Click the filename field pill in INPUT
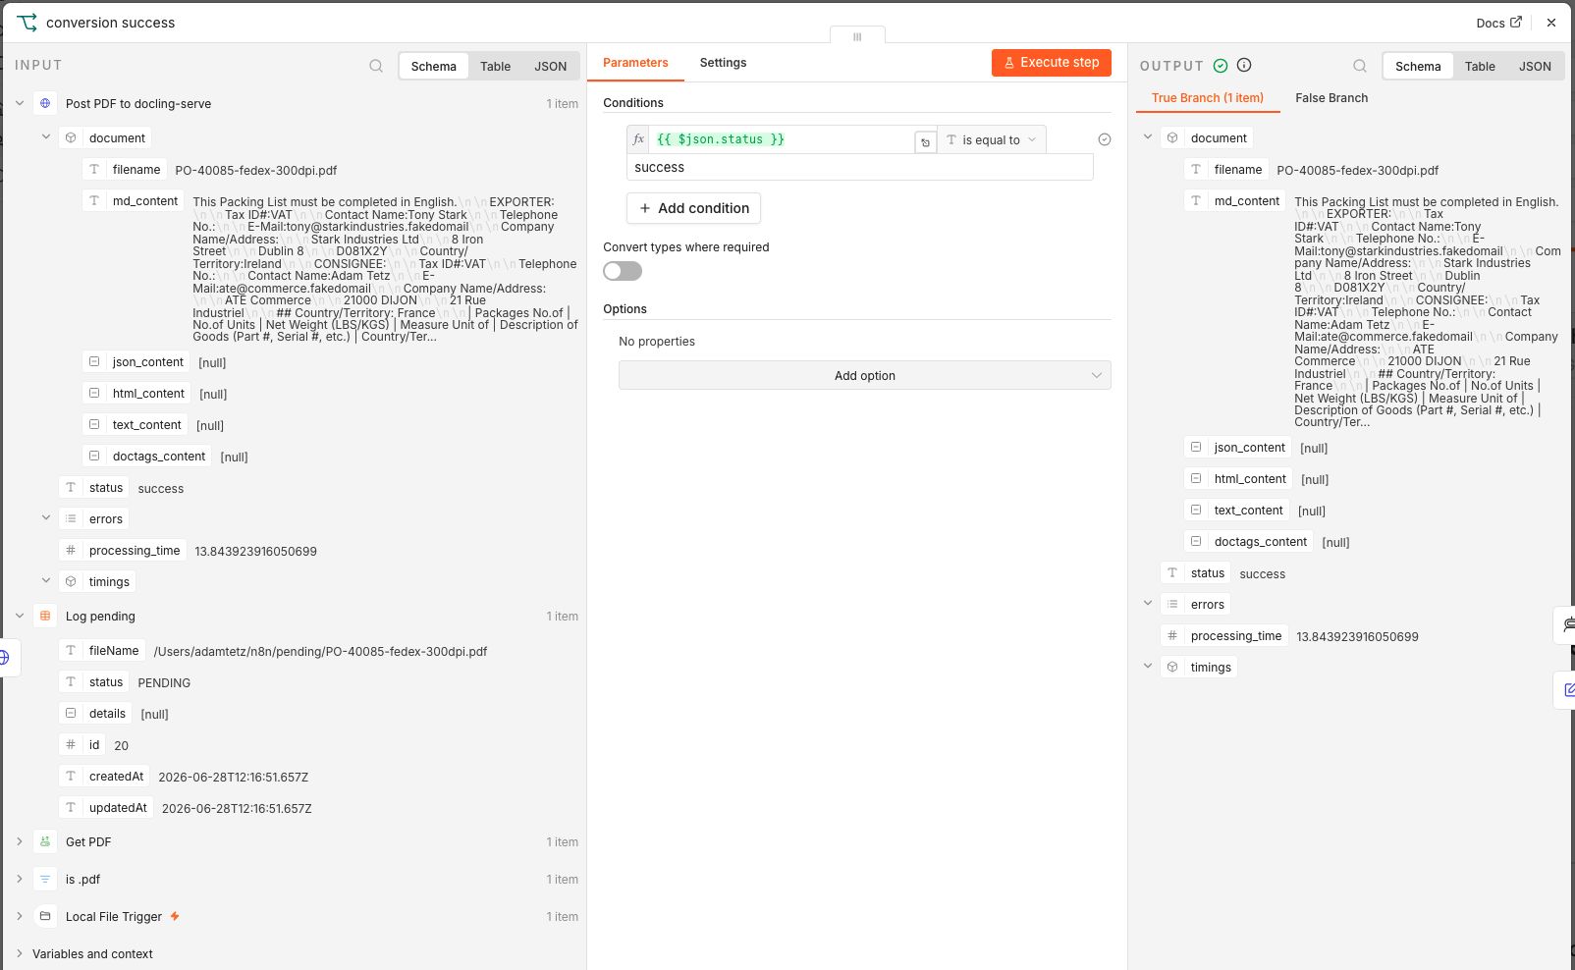The image size is (1575, 970). (x=125, y=170)
